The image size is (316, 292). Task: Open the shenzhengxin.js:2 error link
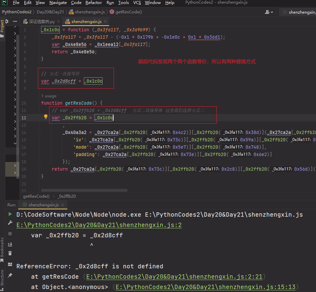99,225
